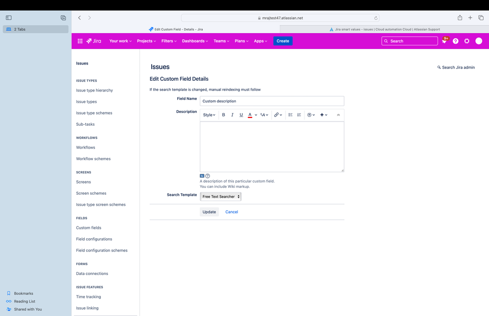Apply bold formatting in the description editor
Screen dimensions: 489x316
click(x=224, y=114)
